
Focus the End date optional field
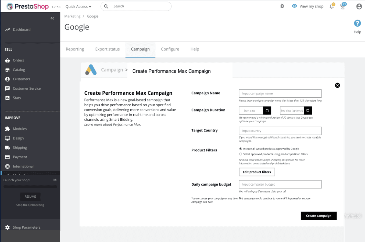point(292,111)
